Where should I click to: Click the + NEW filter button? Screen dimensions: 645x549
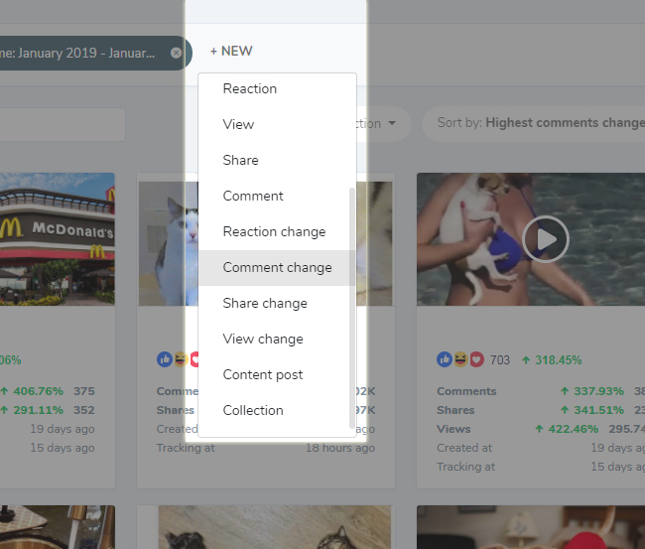coord(231,51)
